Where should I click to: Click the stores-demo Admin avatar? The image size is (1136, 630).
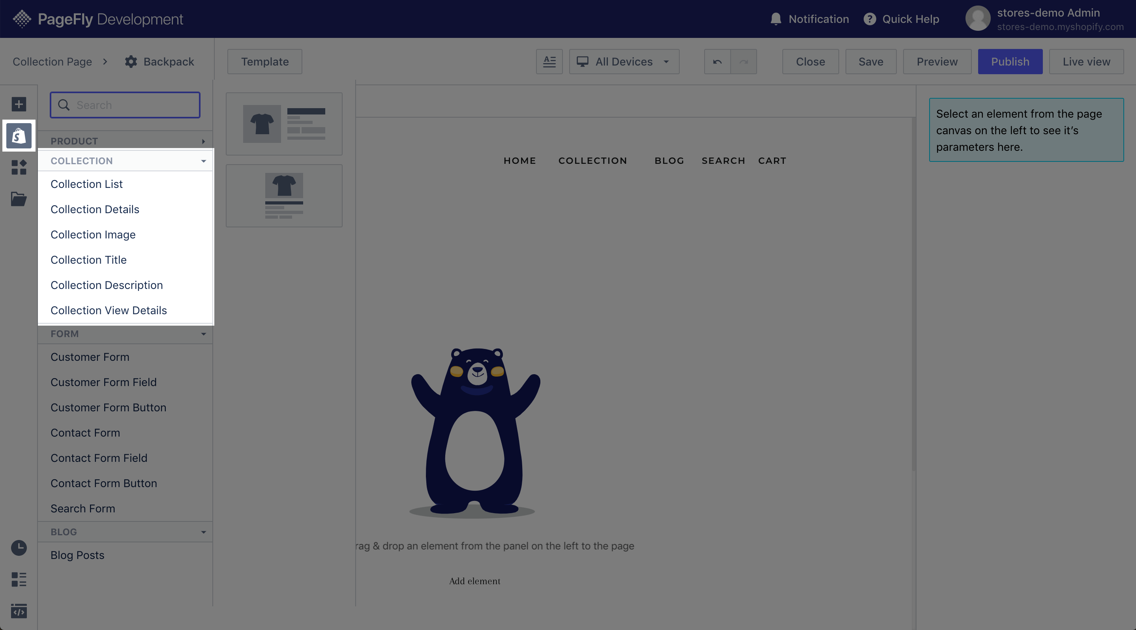978,19
